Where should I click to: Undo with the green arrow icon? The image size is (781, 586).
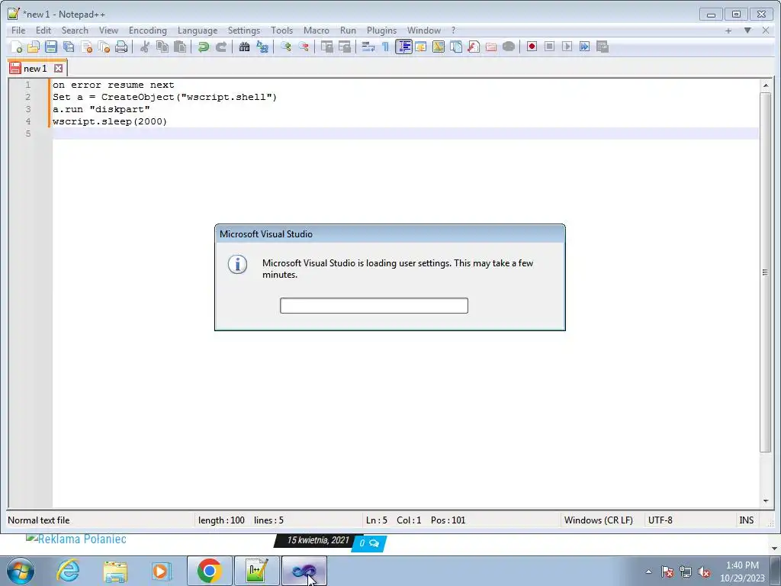203,47
